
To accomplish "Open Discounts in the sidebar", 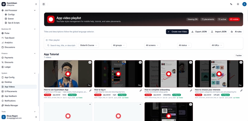I will tap(9, 62).
